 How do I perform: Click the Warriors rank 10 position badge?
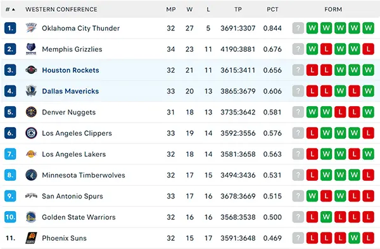(x=10, y=217)
